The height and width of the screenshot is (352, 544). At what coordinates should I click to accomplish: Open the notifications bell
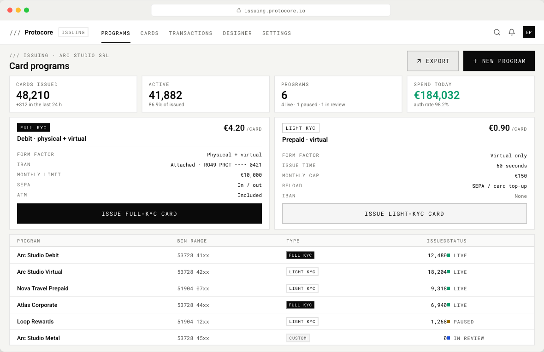click(512, 32)
